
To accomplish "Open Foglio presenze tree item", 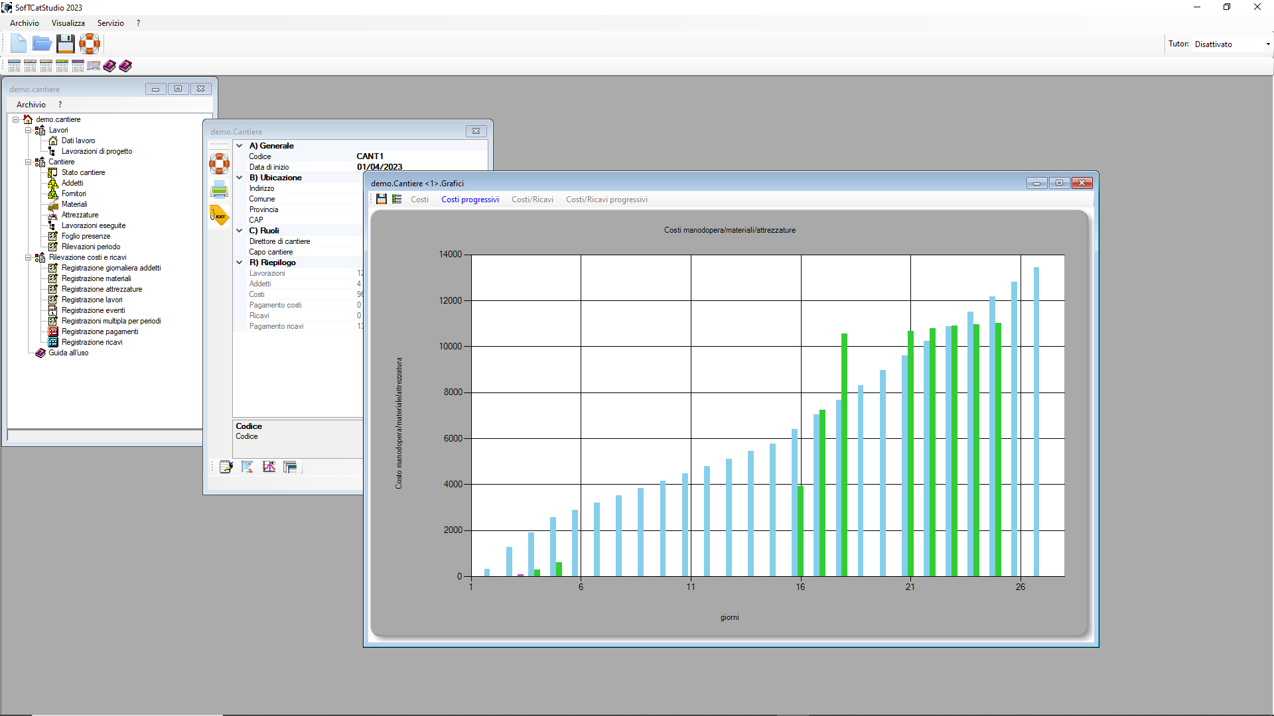I will coord(86,236).
